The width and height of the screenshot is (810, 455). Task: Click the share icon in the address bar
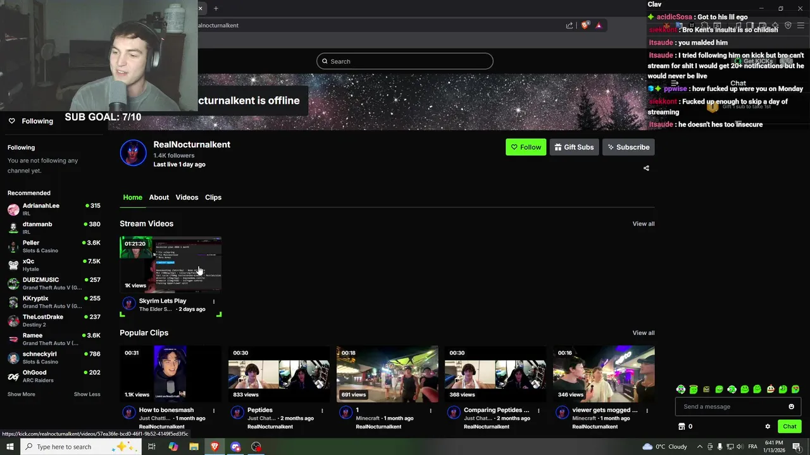pyautogui.click(x=570, y=25)
